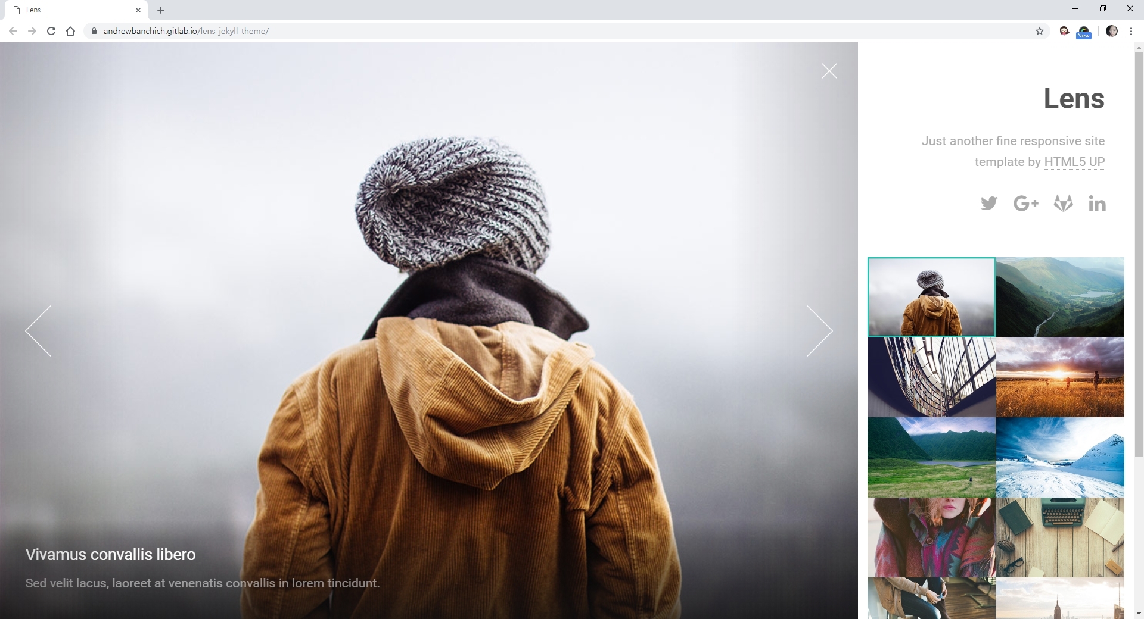Click the GitLab fox icon
Viewport: 1144px width, 619px height.
1063,204
